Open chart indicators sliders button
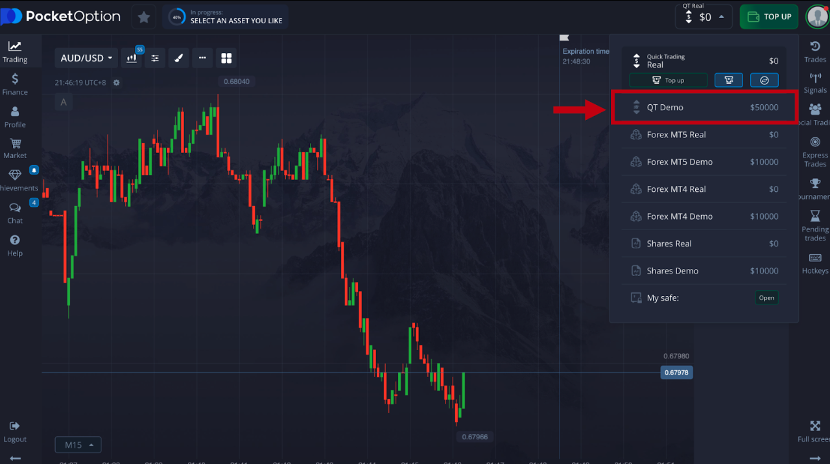This screenshot has height=464, width=830. (x=155, y=58)
